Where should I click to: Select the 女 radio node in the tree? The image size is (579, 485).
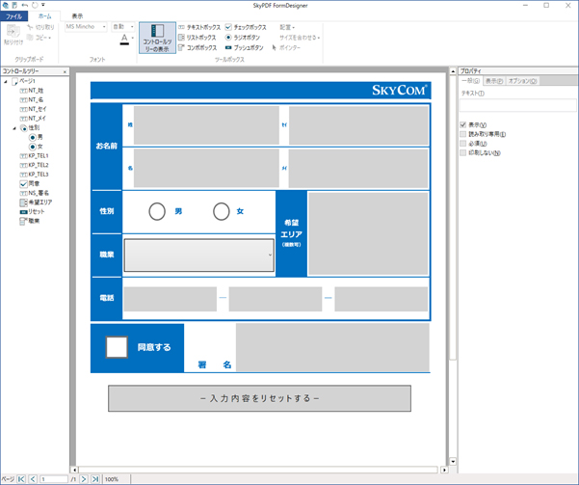point(36,147)
